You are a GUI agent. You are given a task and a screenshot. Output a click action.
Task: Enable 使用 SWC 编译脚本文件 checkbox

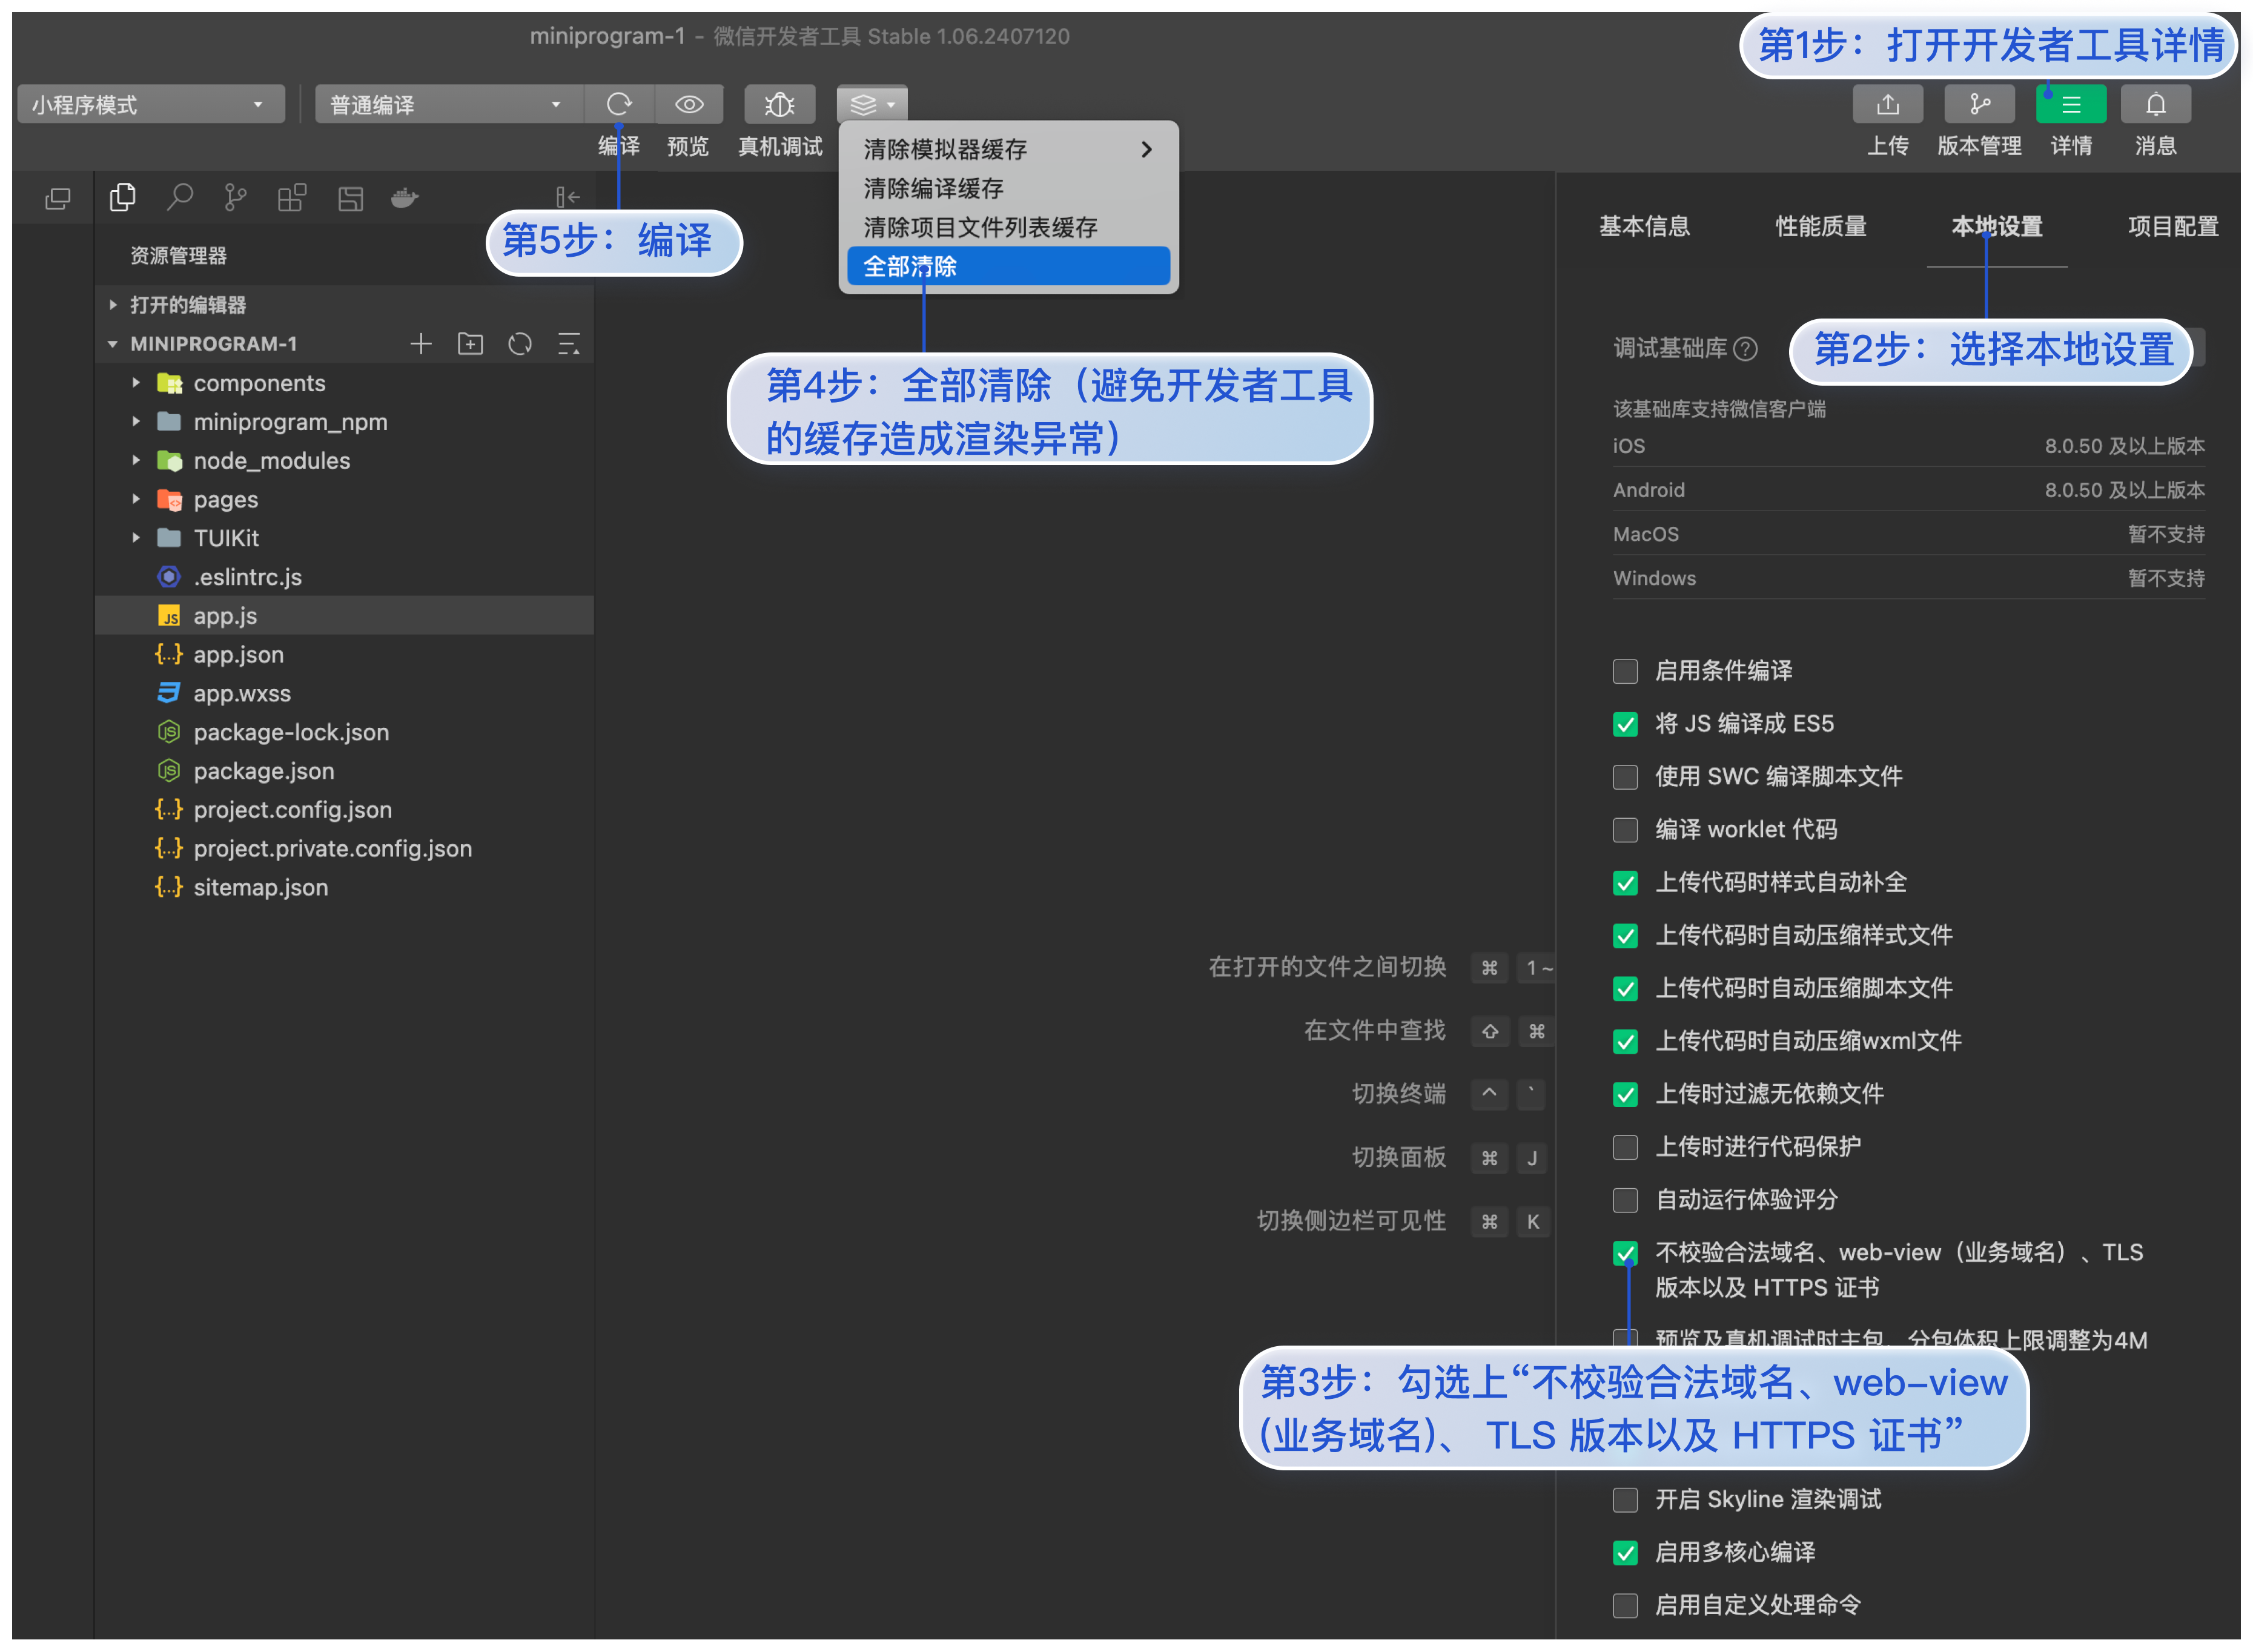point(1624,777)
